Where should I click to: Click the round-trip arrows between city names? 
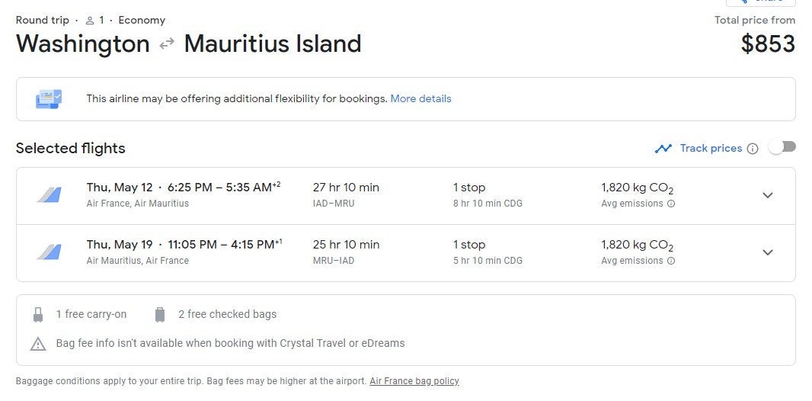[167, 44]
